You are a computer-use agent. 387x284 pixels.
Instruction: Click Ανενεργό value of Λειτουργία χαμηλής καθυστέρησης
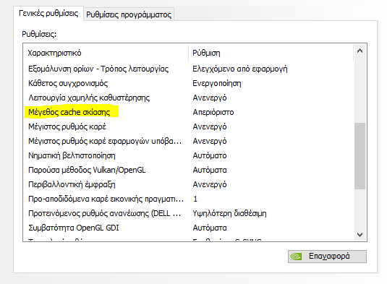click(x=210, y=98)
